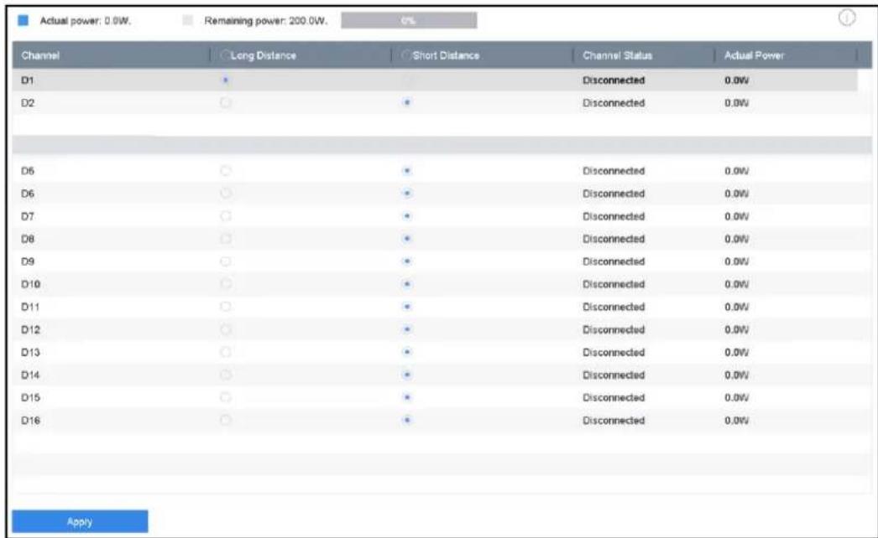Select Long Distance for channel D2
Image resolution: width=878 pixels, height=538 pixels.
pyautogui.click(x=226, y=103)
